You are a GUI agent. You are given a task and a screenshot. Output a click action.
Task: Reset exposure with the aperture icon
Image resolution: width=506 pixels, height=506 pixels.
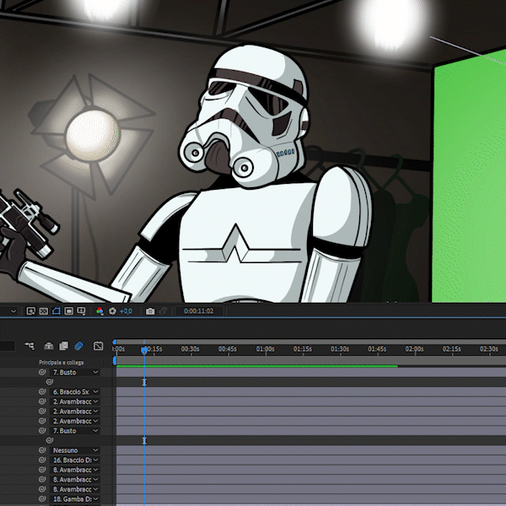[x=112, y=311]
